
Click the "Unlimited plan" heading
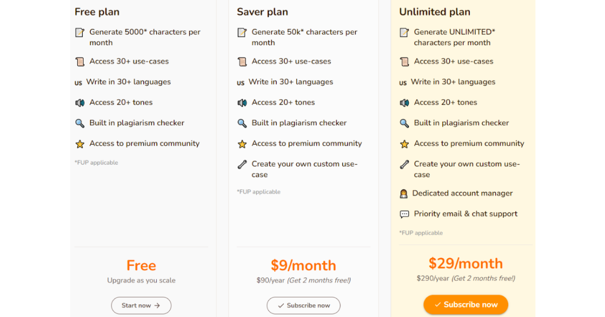pyautogui.click(x=435, y=12)
